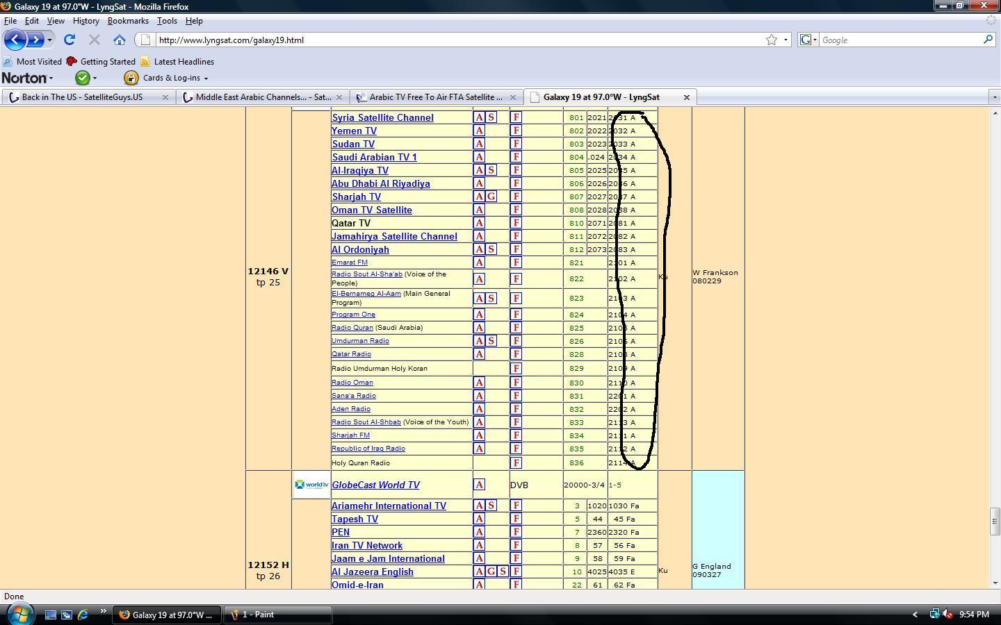
Task: Launch Internet Explorer from Quick Launch
Action: (83, 615)
